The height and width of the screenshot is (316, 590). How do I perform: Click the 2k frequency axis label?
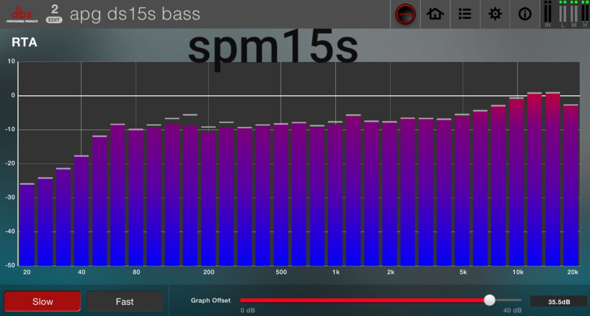pyautogui.click(x=391, y=272)
